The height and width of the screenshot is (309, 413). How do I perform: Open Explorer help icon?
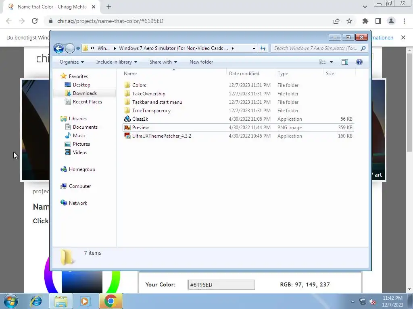point(359,62)
